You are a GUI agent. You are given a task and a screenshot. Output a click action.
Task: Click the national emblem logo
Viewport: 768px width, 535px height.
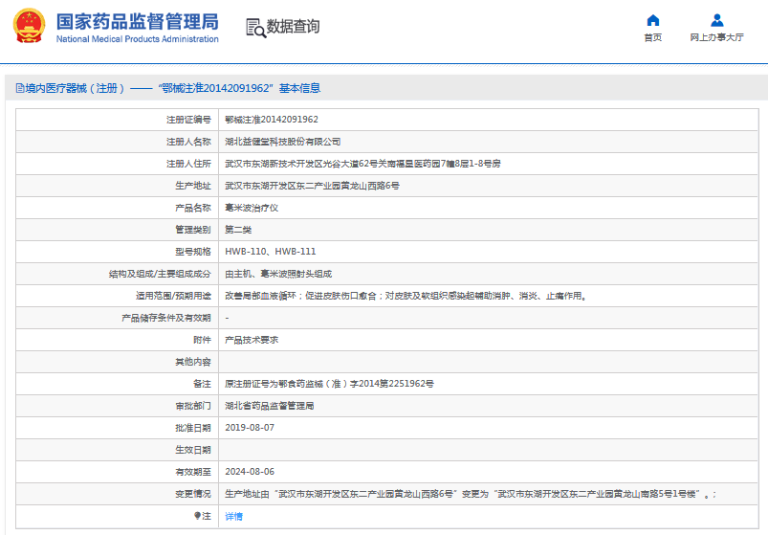pos(29,26)
